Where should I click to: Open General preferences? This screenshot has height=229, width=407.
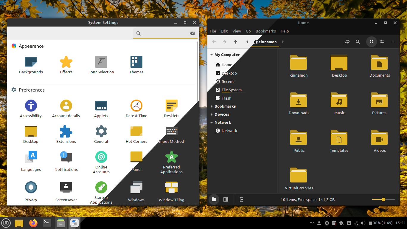click(x=101, y=134)
